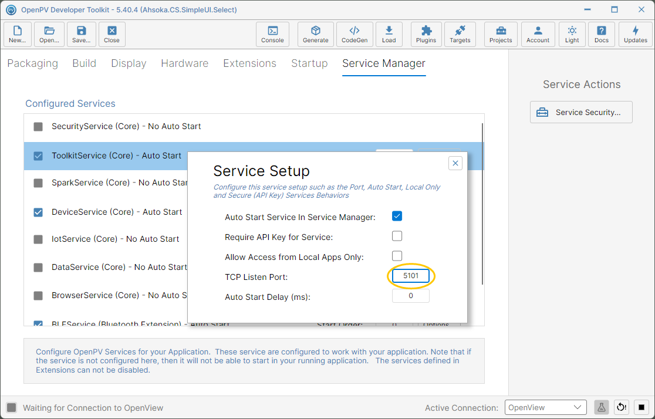The width and height of the screenshot is (655, 419).
Task: Click the Service Security button
Action: (x=581, y=112)
